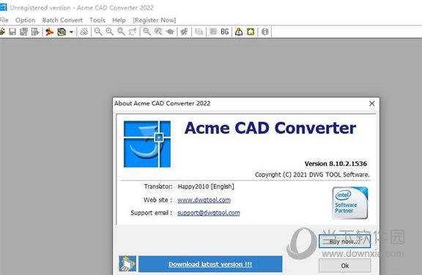
Task: Click the image convert icon before the arrow
Action: click(x=62, y=31)
